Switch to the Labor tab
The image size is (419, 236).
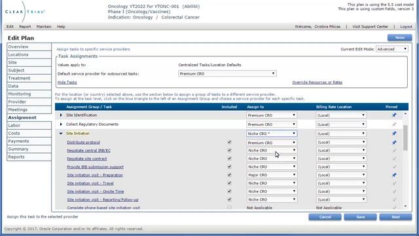pyautogui.click(x=29, y=125)
